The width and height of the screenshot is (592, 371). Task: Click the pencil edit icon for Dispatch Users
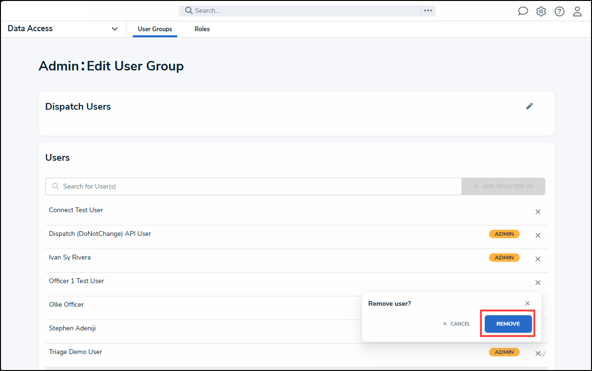click(x=529, y=106)
